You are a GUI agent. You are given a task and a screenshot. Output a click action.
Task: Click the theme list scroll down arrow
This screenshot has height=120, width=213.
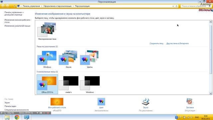click(211, 93)
